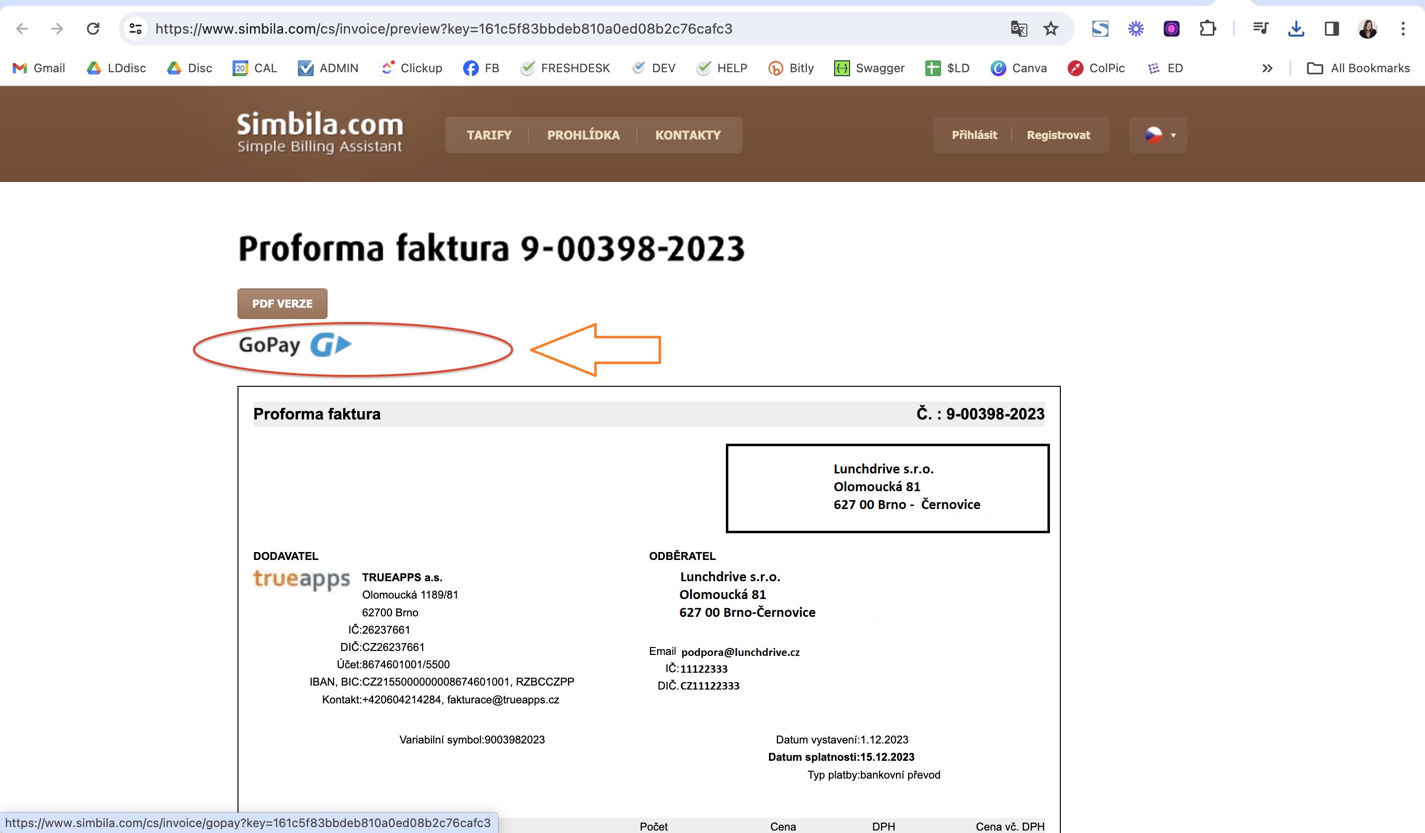This screenshot has height=833, width=1425.
Task: Expand the Czech flag language dropdown
Action: tap(1159, 135)
